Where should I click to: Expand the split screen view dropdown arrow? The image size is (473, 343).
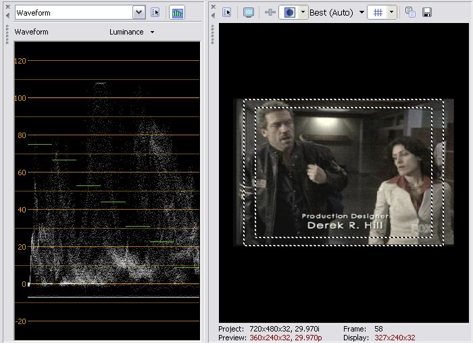(303, 12)
